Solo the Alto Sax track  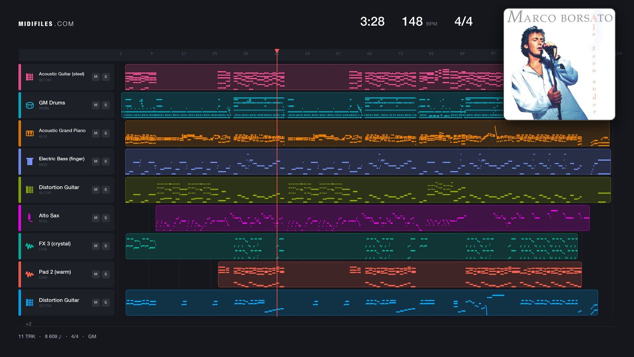(x=106, y=218)
